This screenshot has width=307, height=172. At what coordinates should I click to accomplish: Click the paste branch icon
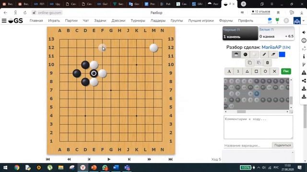[x=259, y=63]
